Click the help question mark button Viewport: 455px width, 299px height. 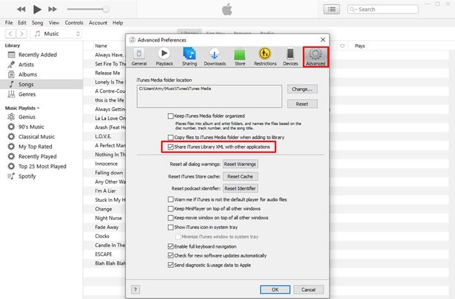coord(135,289)
